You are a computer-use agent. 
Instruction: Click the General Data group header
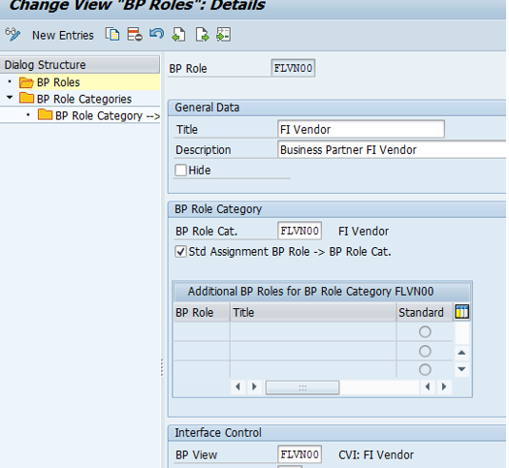(337, 108)
